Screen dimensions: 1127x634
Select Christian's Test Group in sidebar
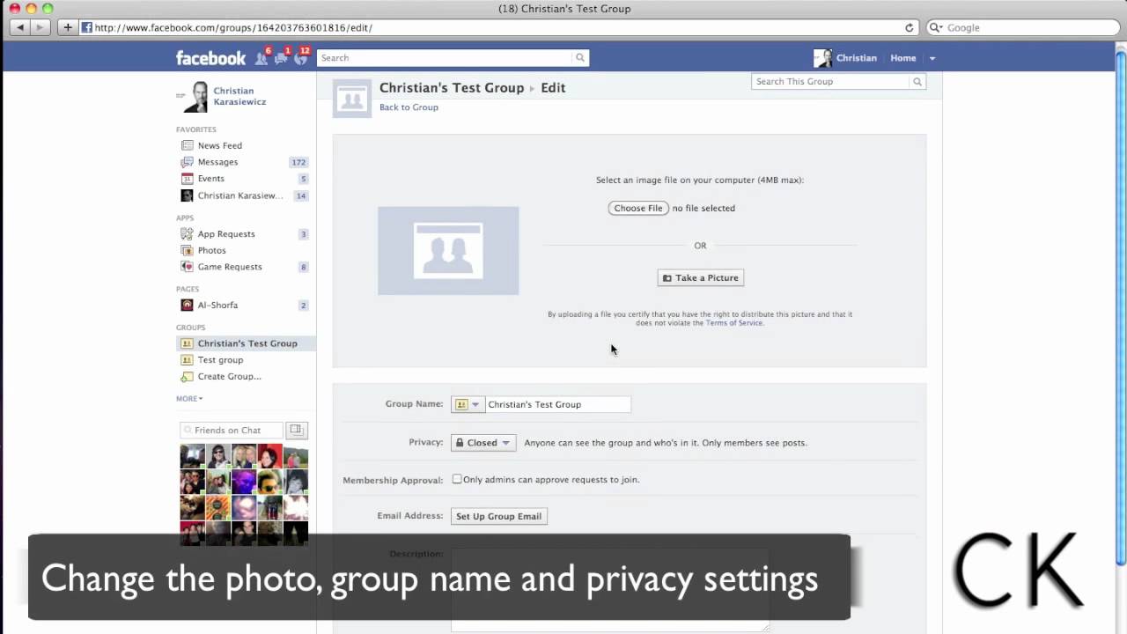pyautogui.click(x=246, y=343)
